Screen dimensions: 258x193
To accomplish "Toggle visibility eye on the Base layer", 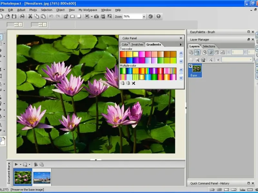I will [x=191, y=66].
